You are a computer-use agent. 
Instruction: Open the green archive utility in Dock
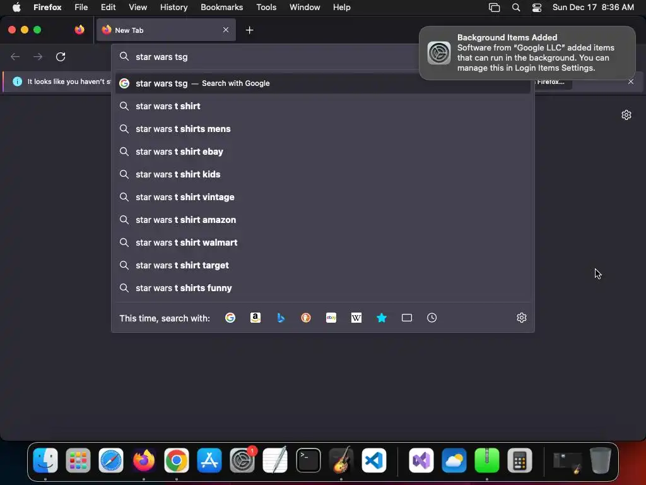(x=486, y=460)
